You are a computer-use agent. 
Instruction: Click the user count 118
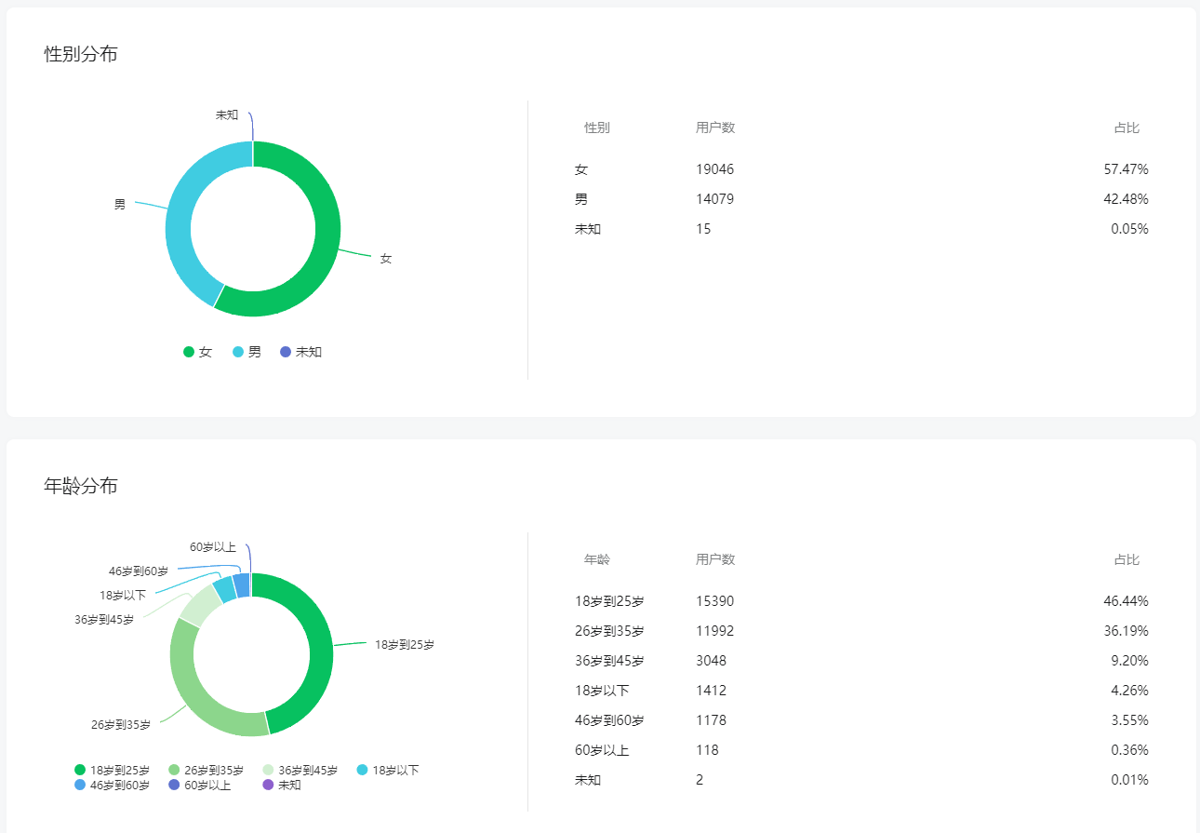[707, 750]
